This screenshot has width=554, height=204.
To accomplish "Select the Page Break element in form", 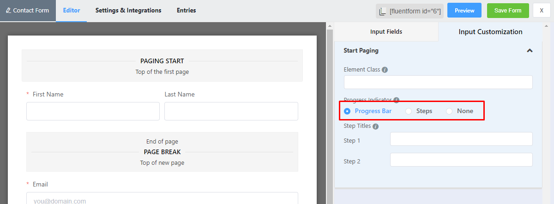I will [162, 152].
